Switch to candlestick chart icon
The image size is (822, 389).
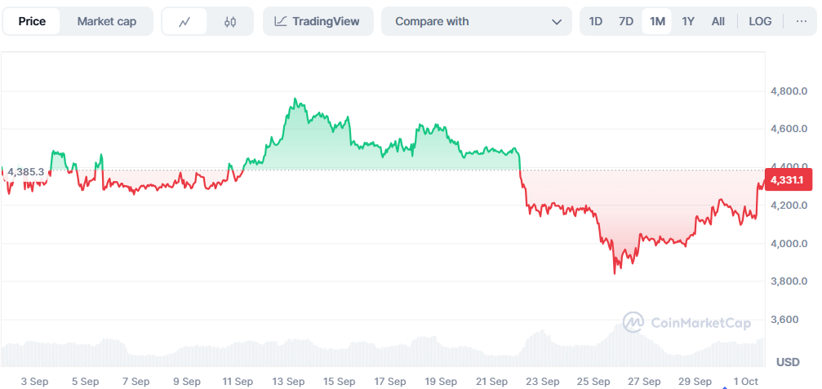pyautogui.click(x=230, y=21)
